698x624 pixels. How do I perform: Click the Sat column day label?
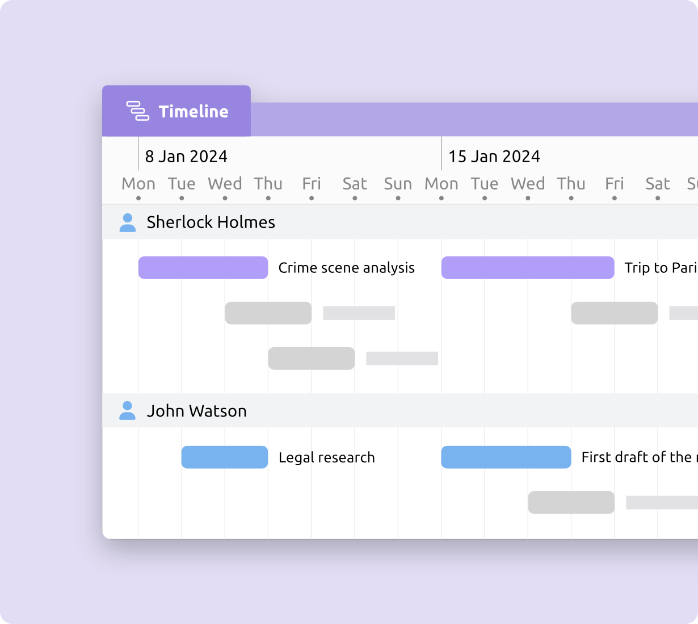354,184
